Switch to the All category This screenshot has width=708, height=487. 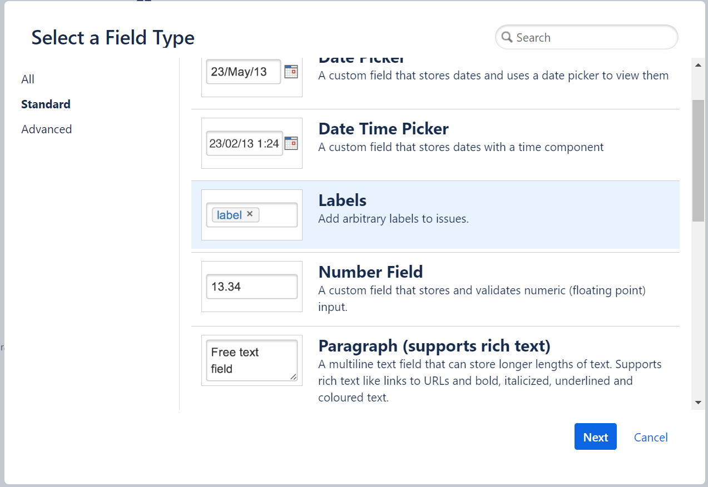tap(28, 79)
